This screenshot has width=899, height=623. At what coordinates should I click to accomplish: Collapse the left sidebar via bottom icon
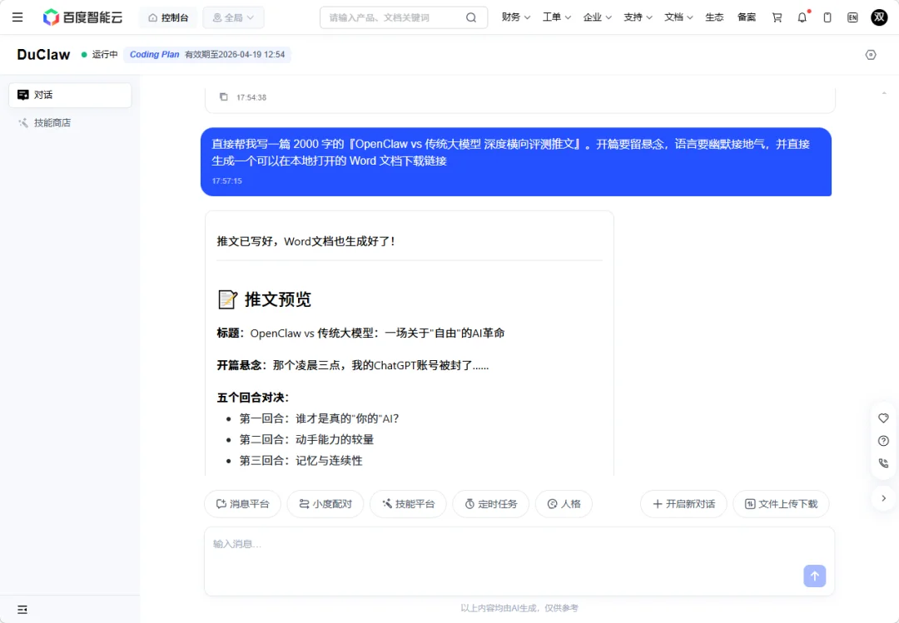click(x=22, y=610)
